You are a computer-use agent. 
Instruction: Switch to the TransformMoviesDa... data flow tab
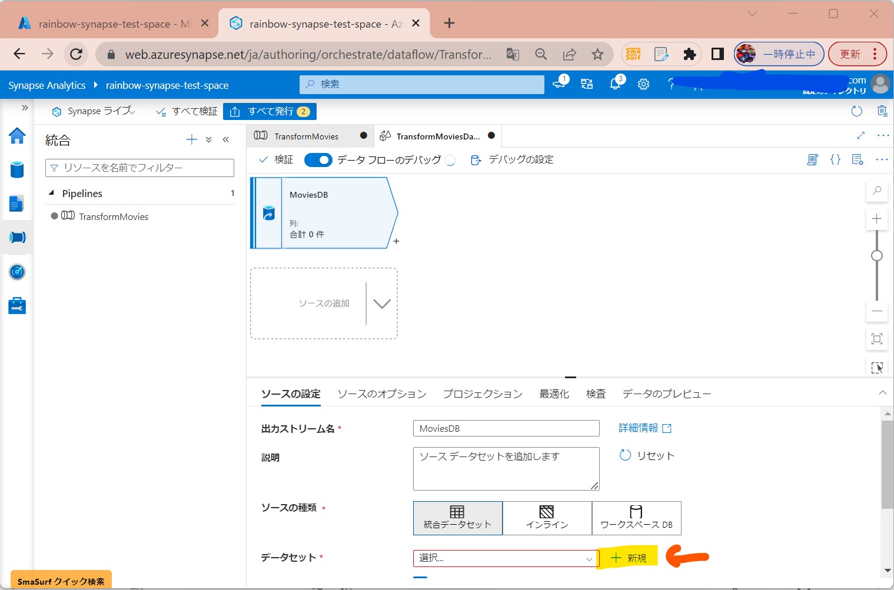438,136
